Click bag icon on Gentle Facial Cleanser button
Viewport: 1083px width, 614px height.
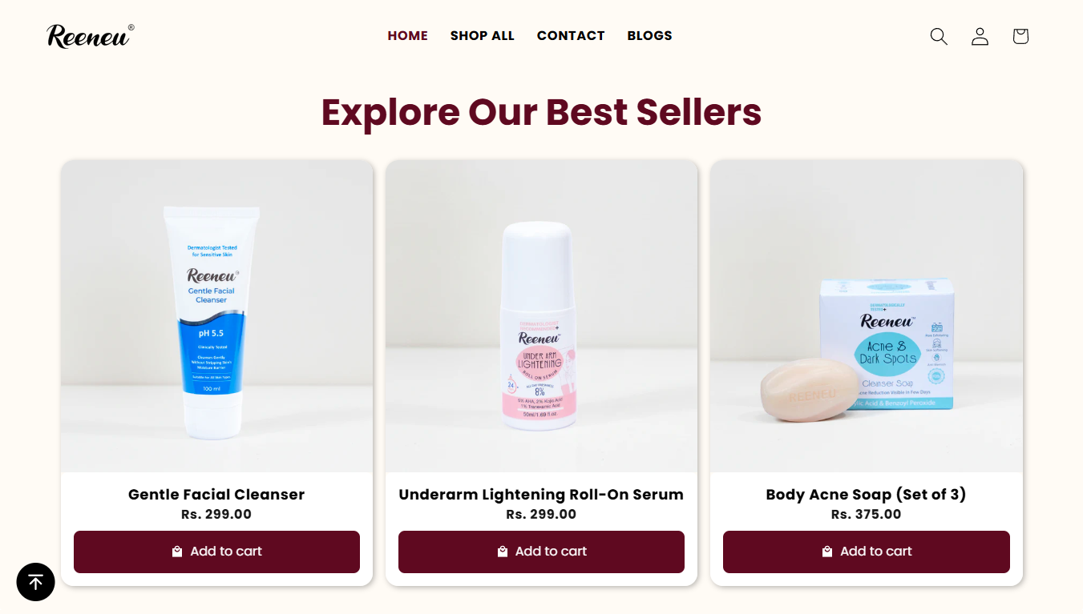point(177,552)
